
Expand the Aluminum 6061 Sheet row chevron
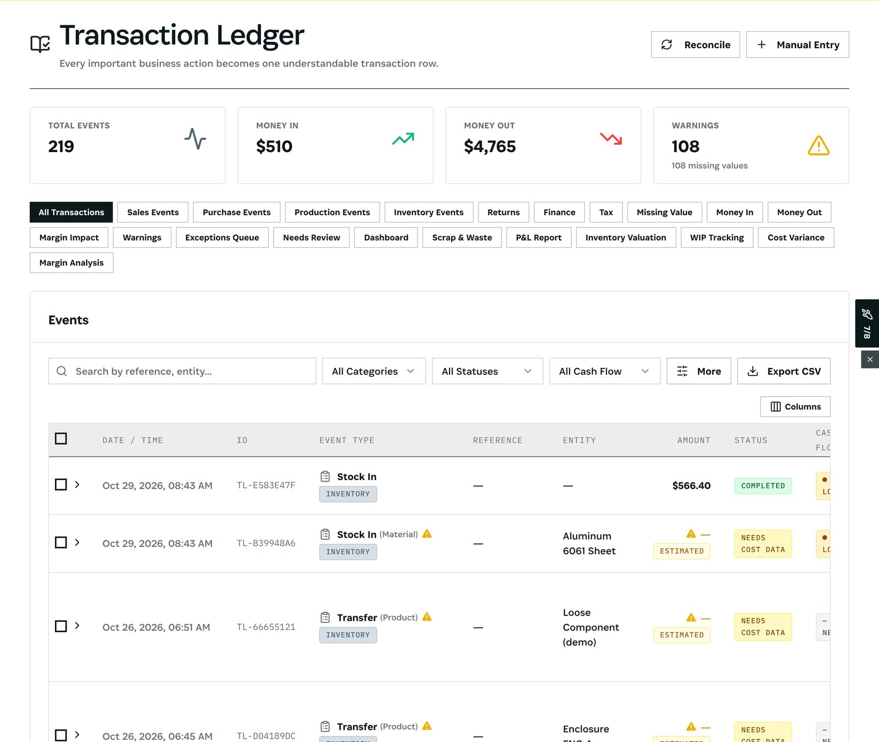[77, 543]
